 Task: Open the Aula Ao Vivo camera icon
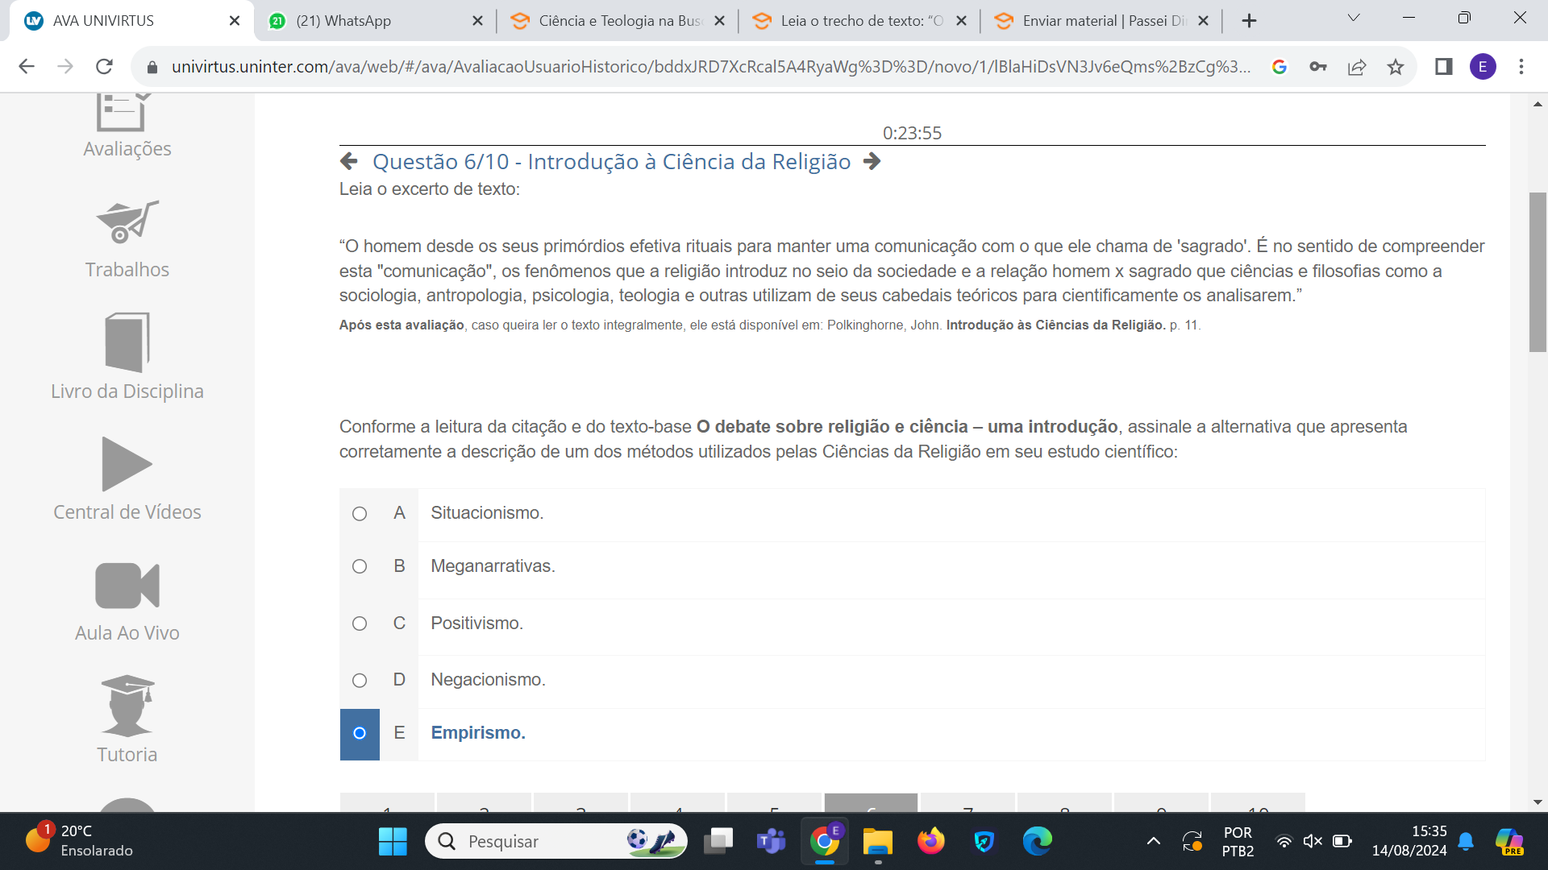(x=127, y=586)
